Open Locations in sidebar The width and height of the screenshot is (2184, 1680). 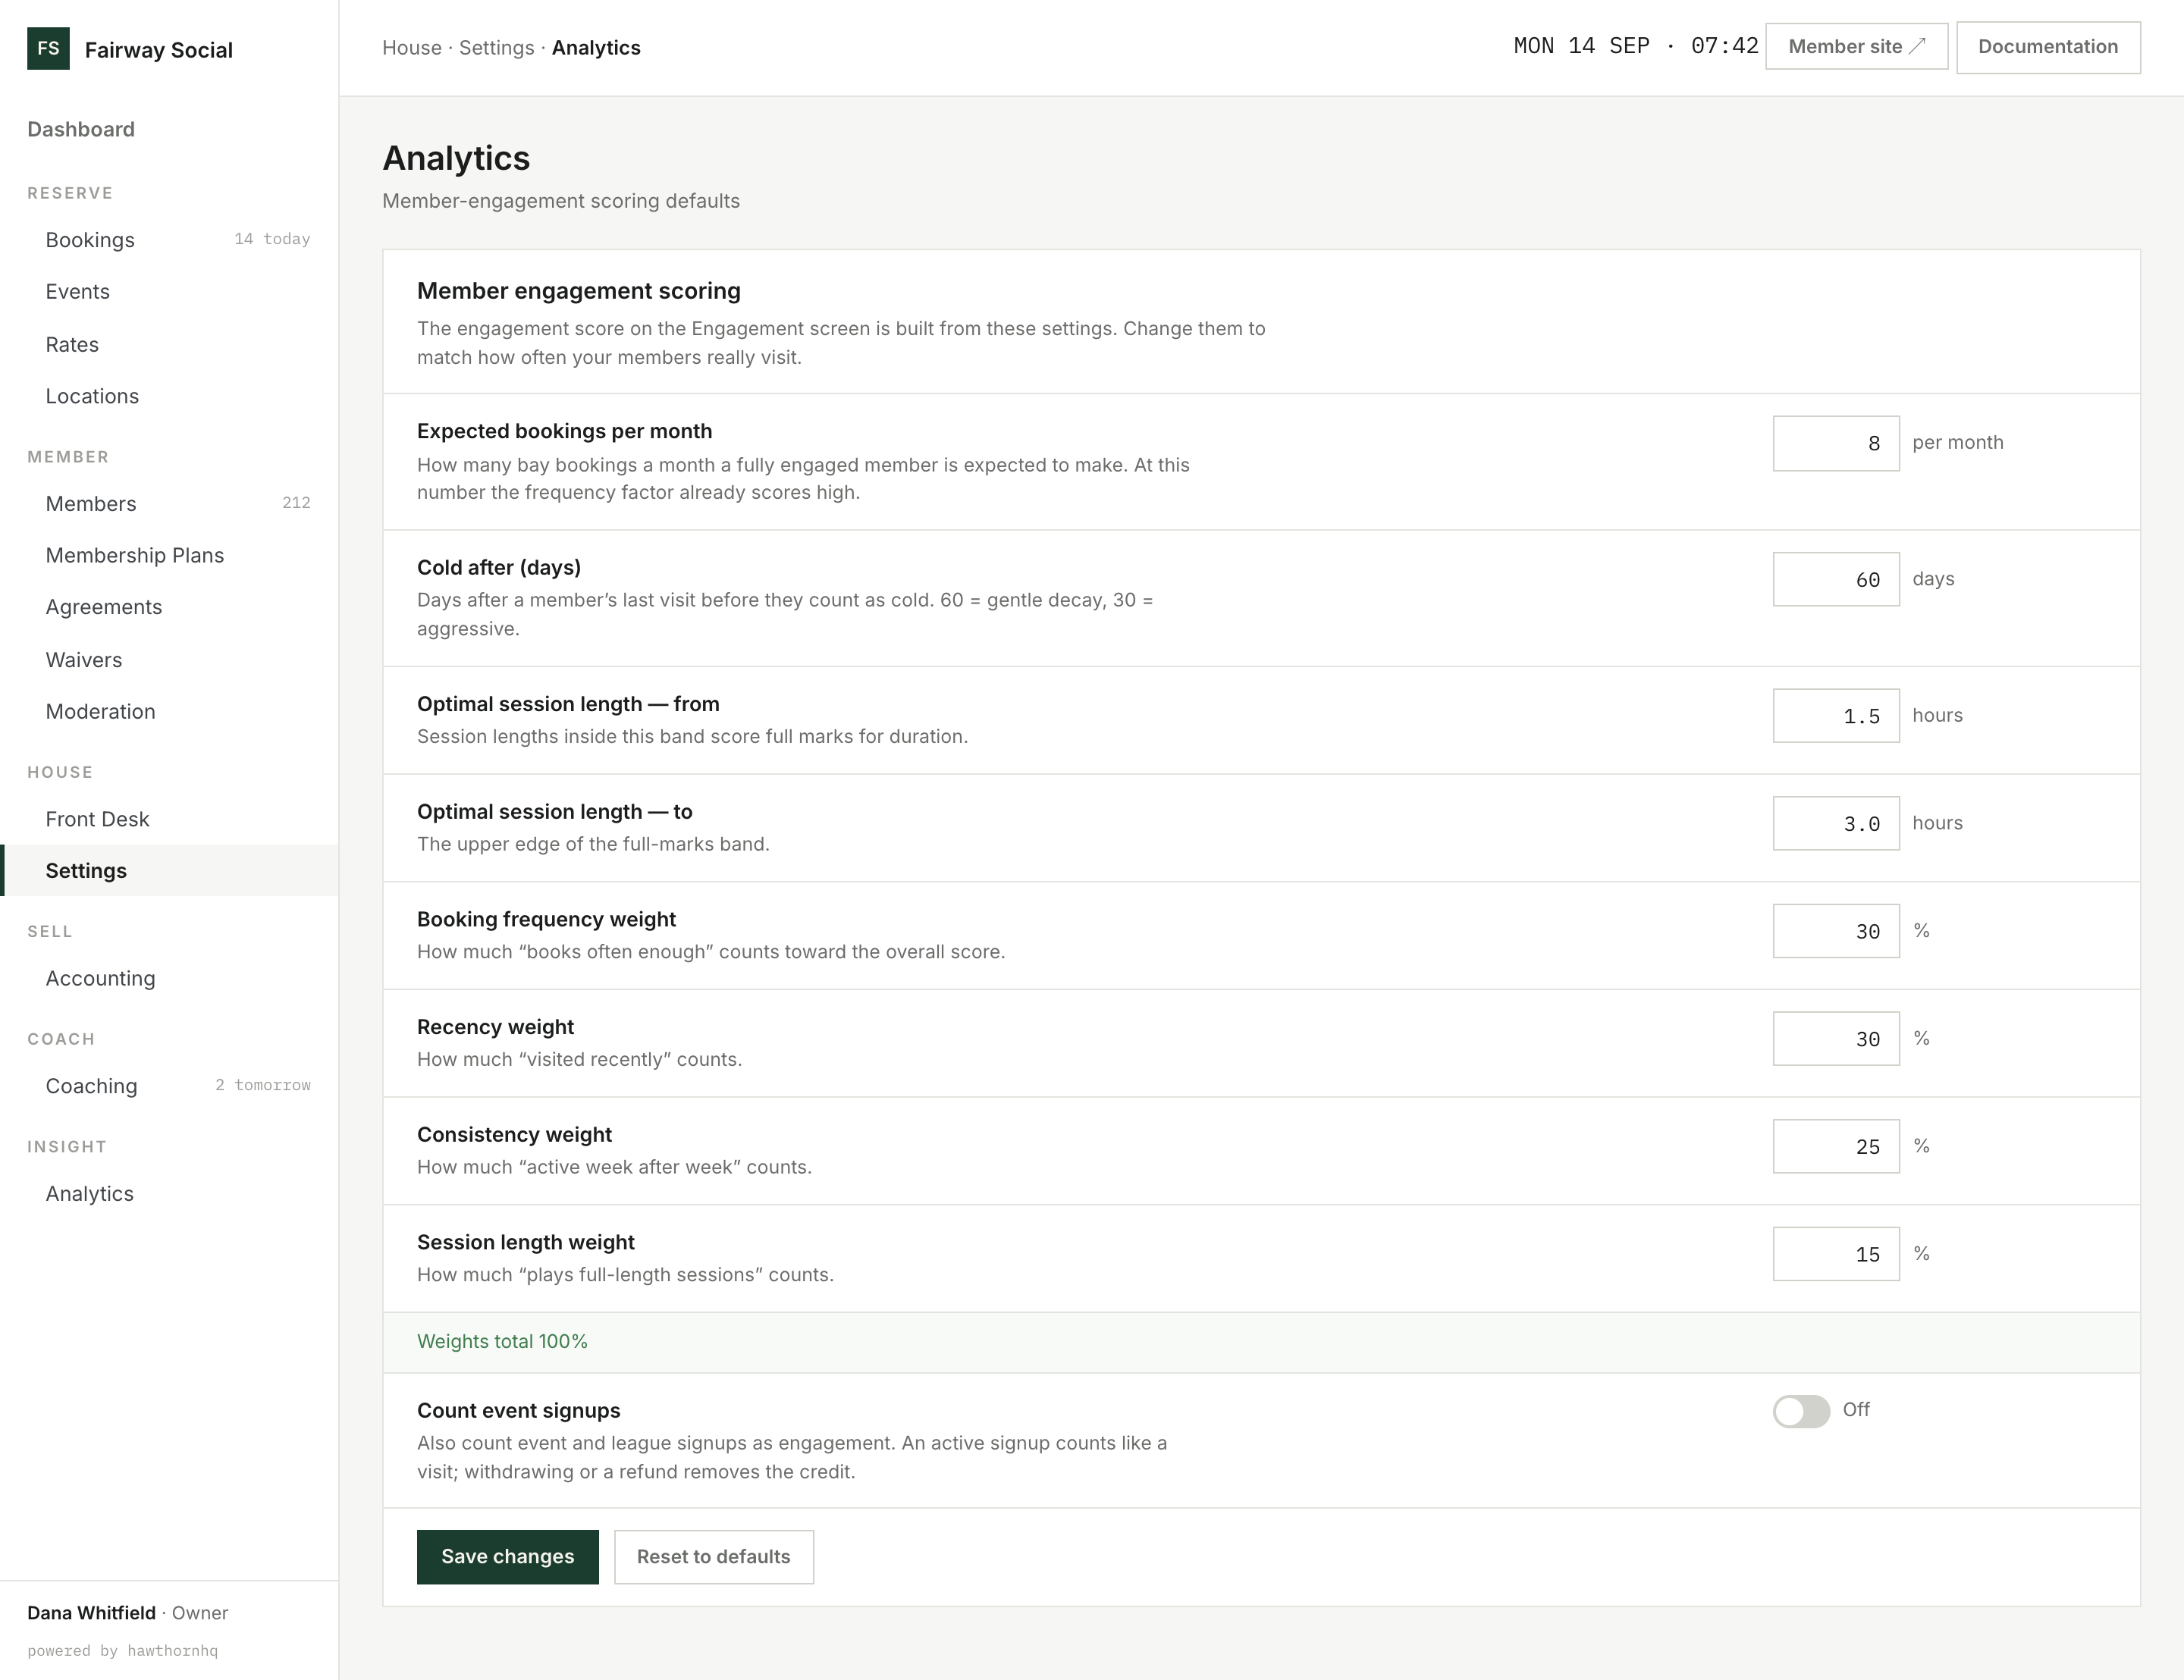point(169,396)
